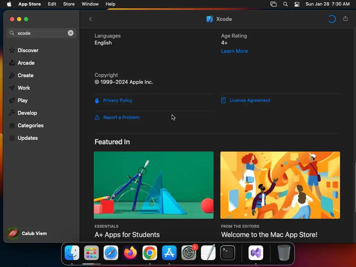Open Welcome to the Mac App Store image

pyautogui.click(x=280, y=185)
